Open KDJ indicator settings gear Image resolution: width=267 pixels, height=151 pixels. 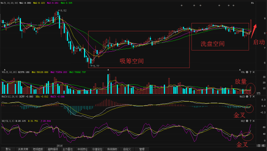[247, 121]
